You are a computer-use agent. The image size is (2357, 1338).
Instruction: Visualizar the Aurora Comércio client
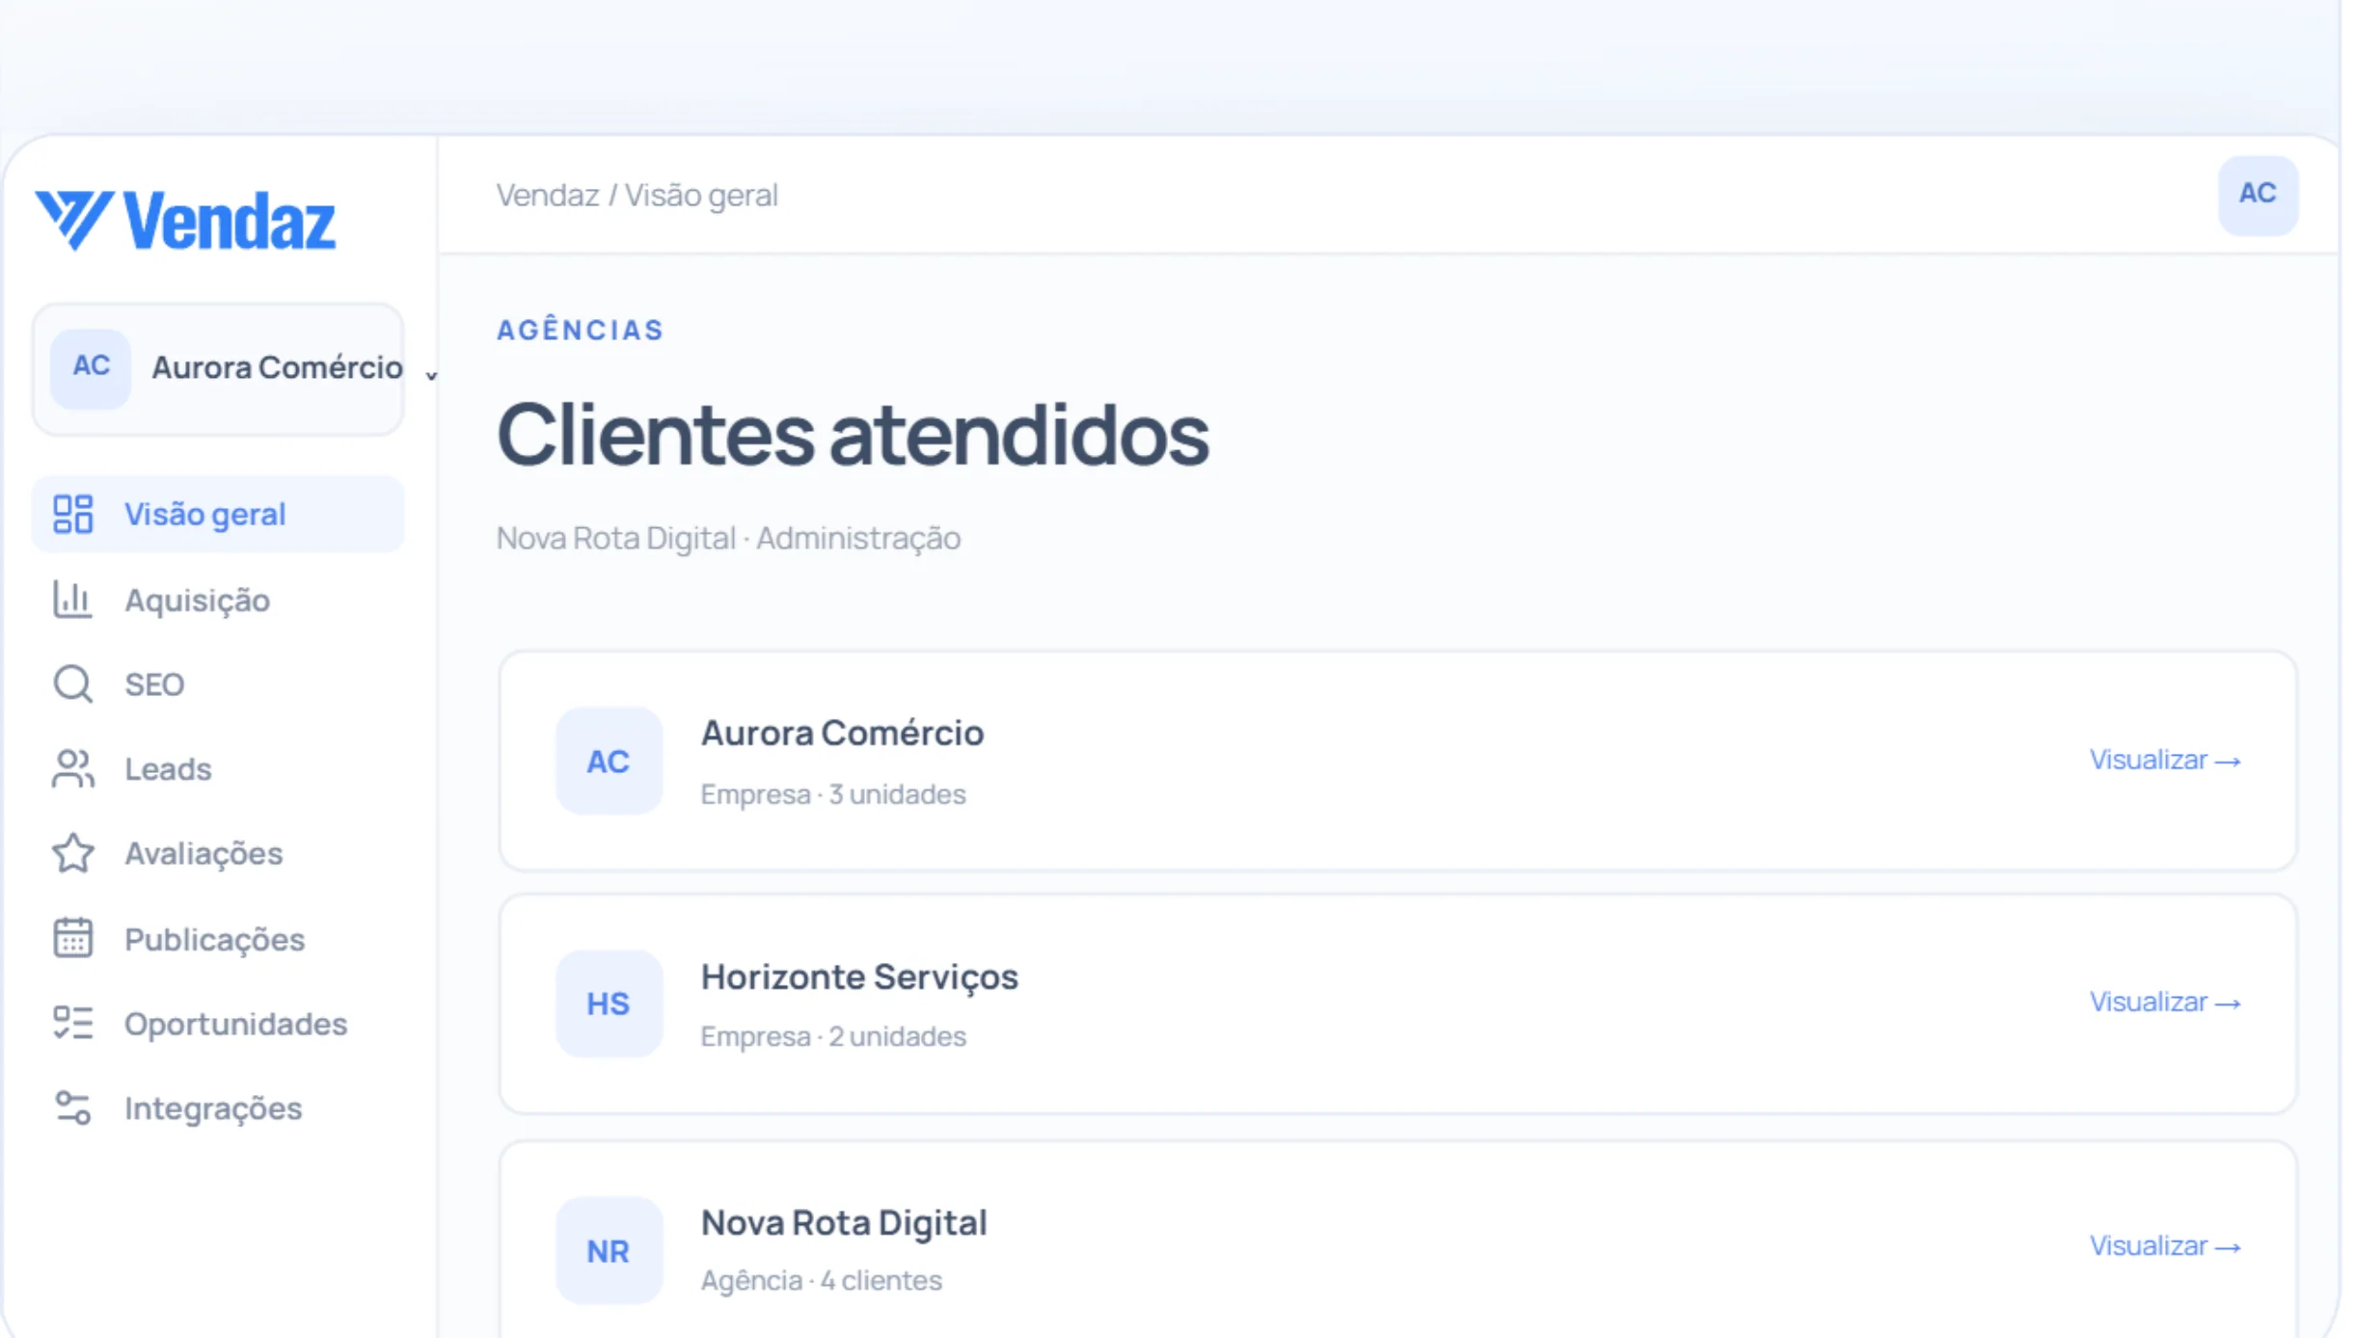pyautogui.click(x=2165, y=760)
